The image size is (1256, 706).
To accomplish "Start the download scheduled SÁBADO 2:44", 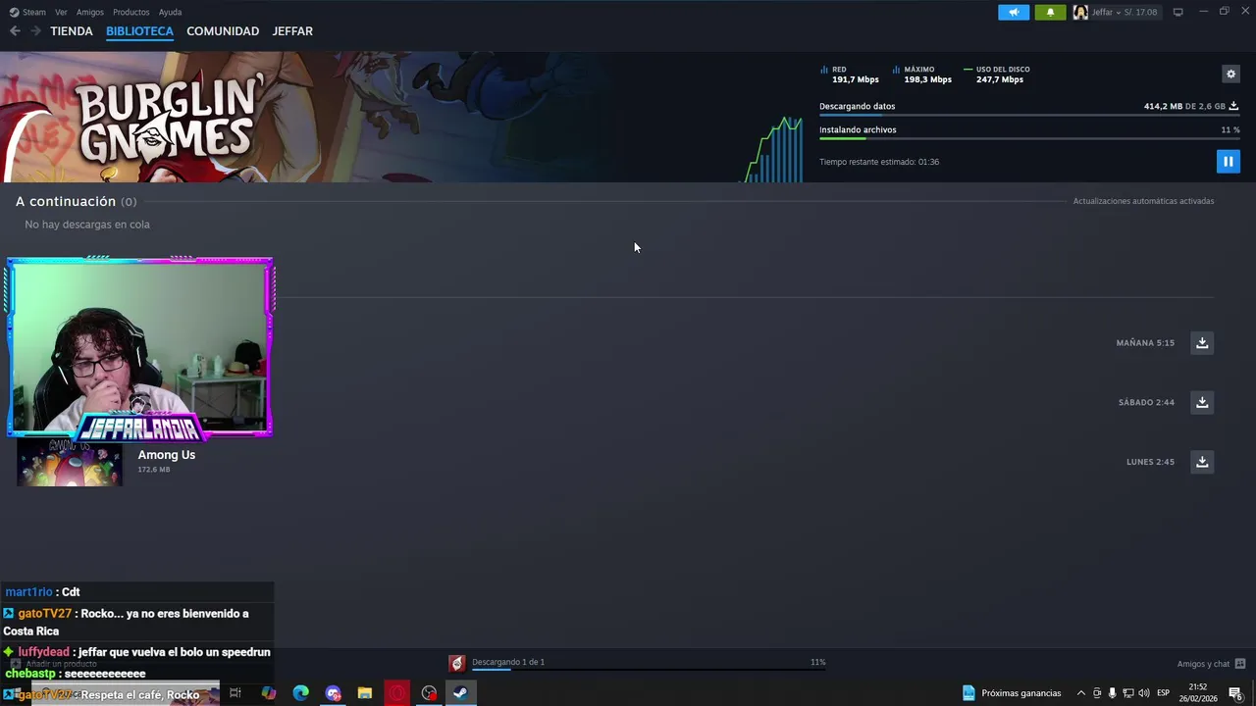I will click(x=1202, y=402).
